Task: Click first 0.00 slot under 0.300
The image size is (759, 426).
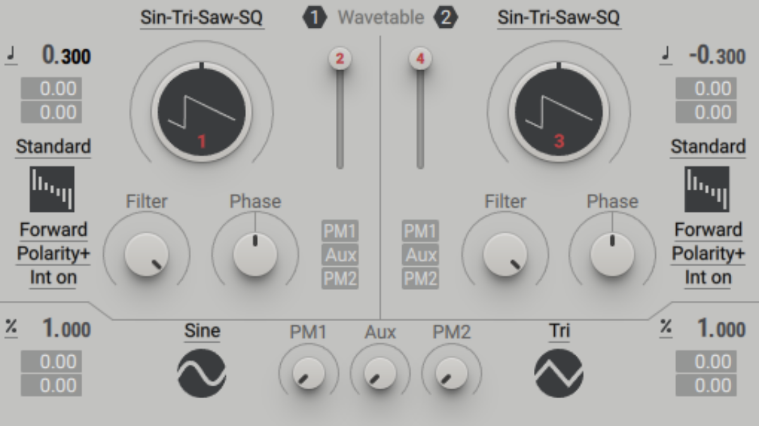Action: (x=50, y=88)
